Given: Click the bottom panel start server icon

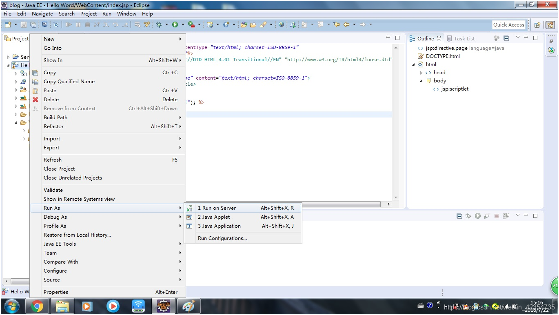Looking at the screenshot, I should tap(477, 216).
